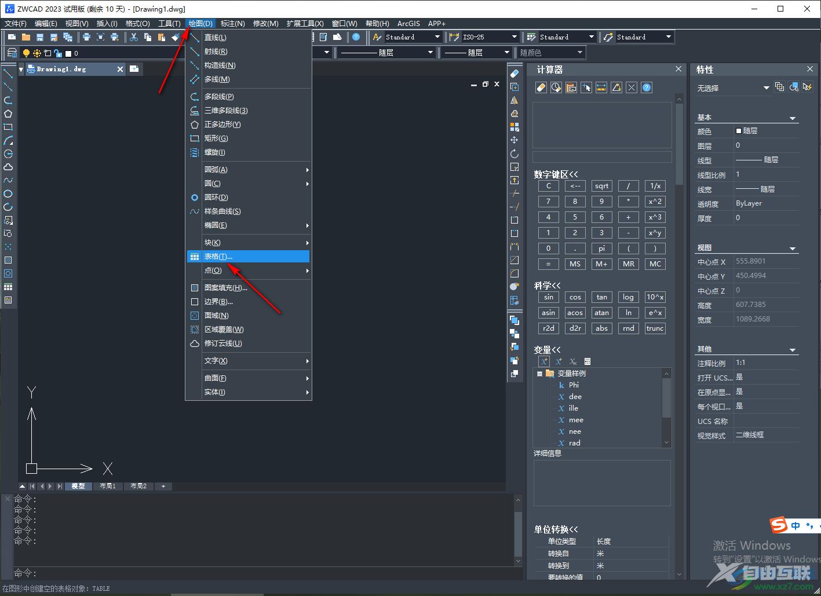
Task: Click the trunc calculator button
Action: [x=655, y=328]
